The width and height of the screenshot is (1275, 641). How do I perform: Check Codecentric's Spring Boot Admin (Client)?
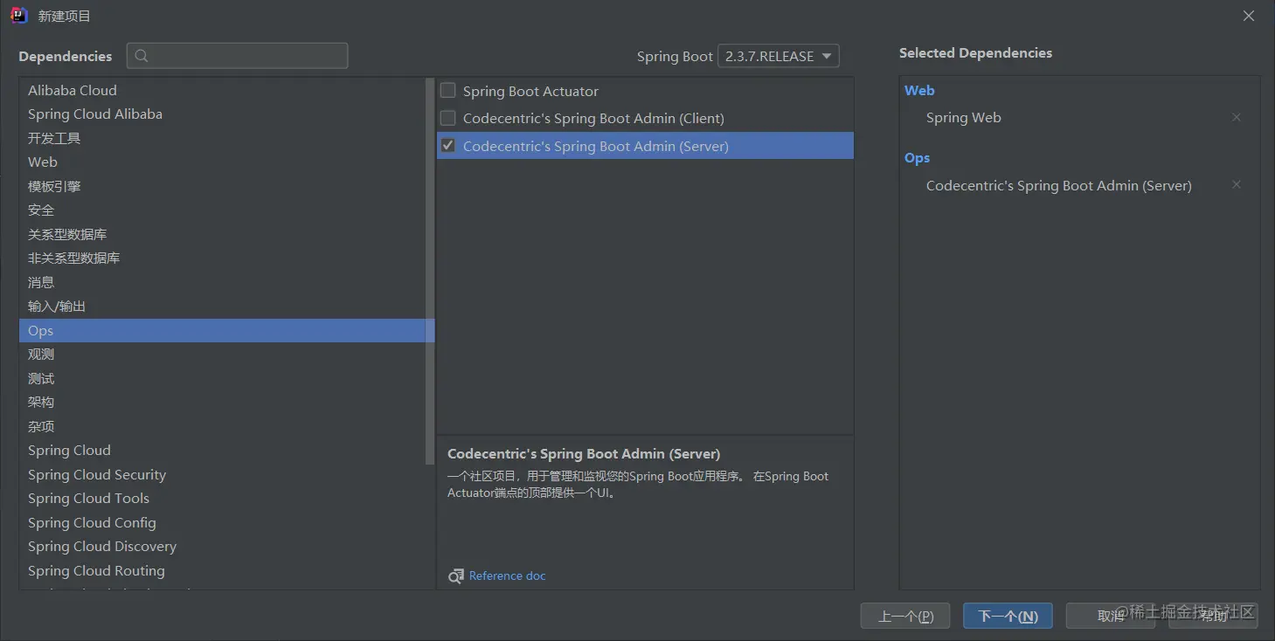(448, 118)
